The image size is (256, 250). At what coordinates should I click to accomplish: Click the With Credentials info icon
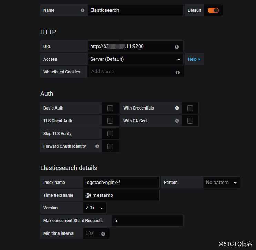coord(177,108)
